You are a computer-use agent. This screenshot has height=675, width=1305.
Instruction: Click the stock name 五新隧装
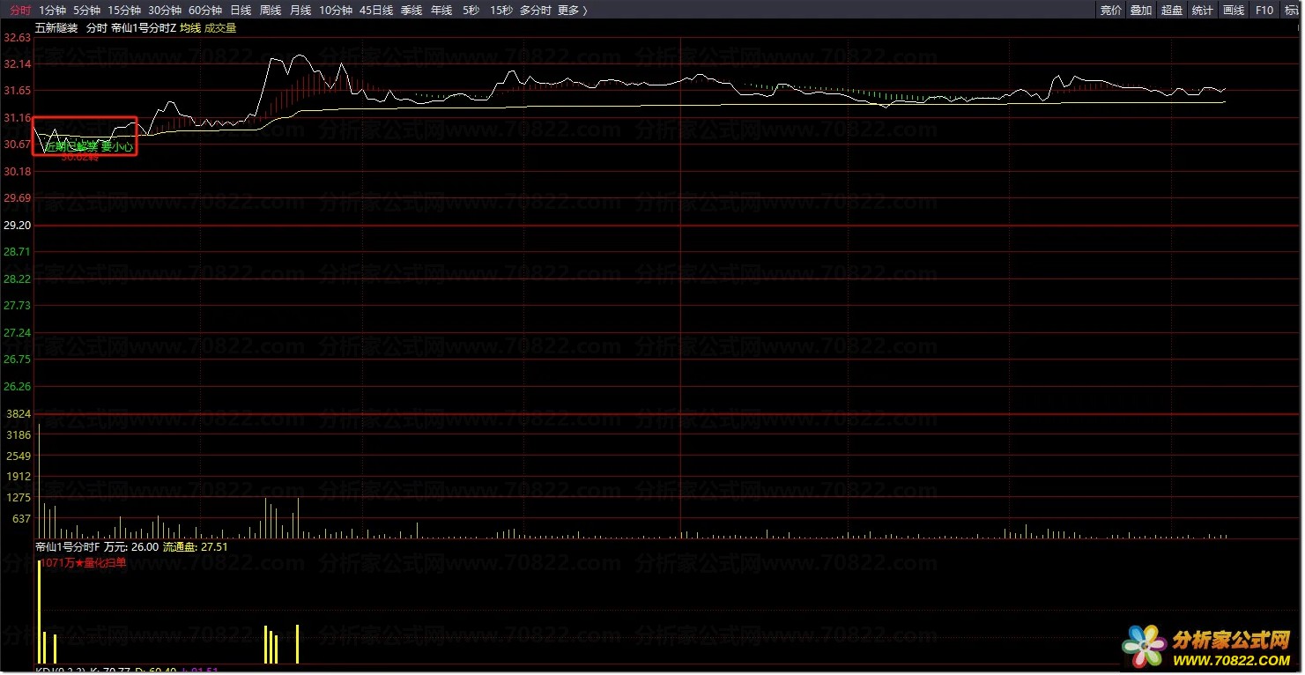pos(56,28)
